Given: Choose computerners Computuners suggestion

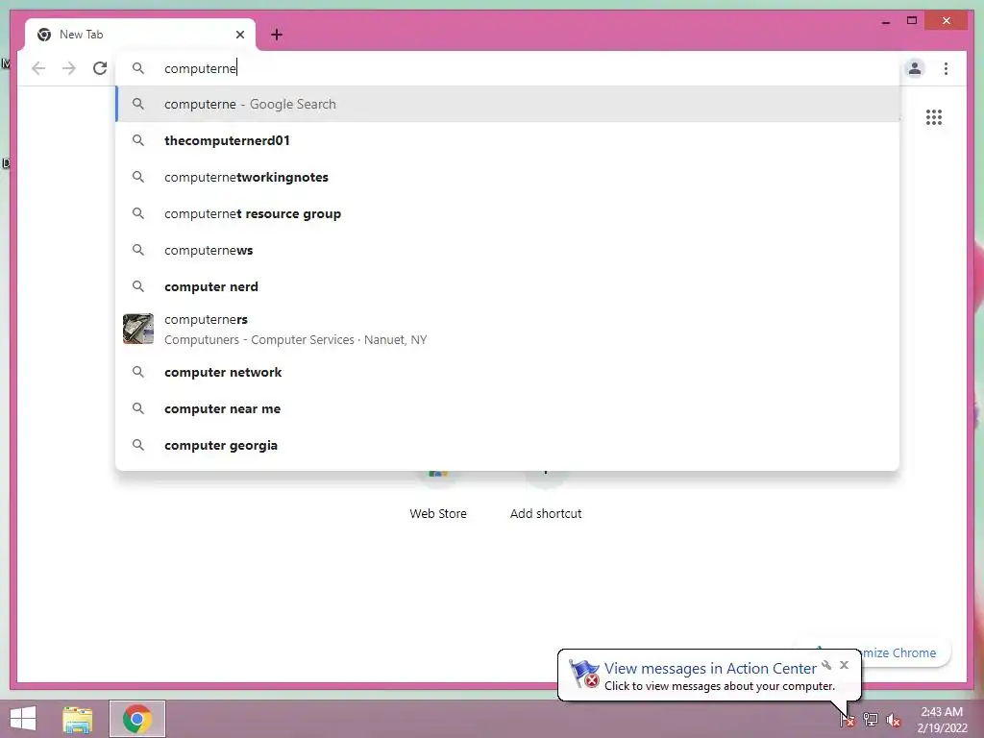Looking at the screenshot, I should pos(507,329).
